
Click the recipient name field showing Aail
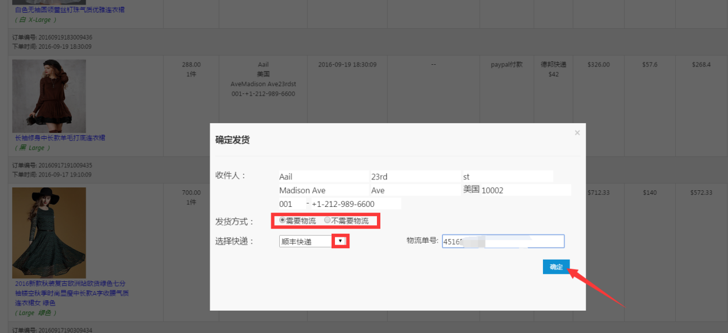pyautogui.click(x=323, y=177)
